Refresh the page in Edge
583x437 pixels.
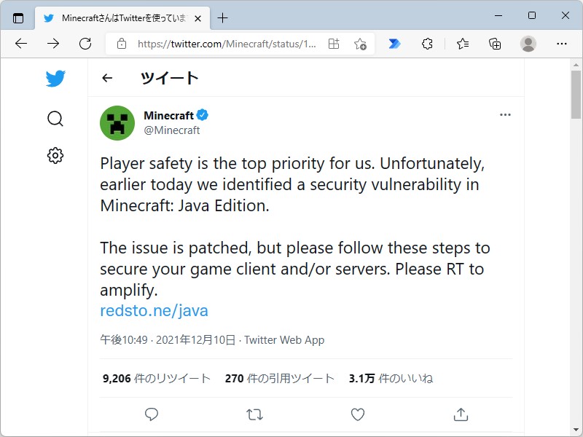pyautogui.click(x=85, y=44)
